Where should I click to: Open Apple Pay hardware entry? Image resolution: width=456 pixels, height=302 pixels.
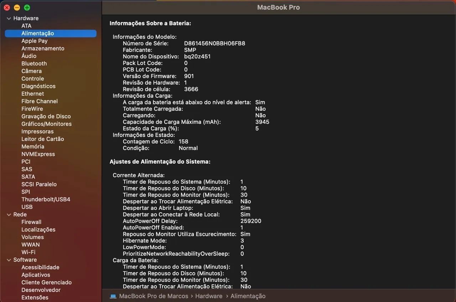pyautogui.click(x=35, y=41)
